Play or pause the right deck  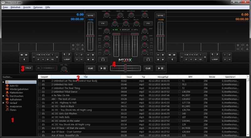[x=160, y=68]
